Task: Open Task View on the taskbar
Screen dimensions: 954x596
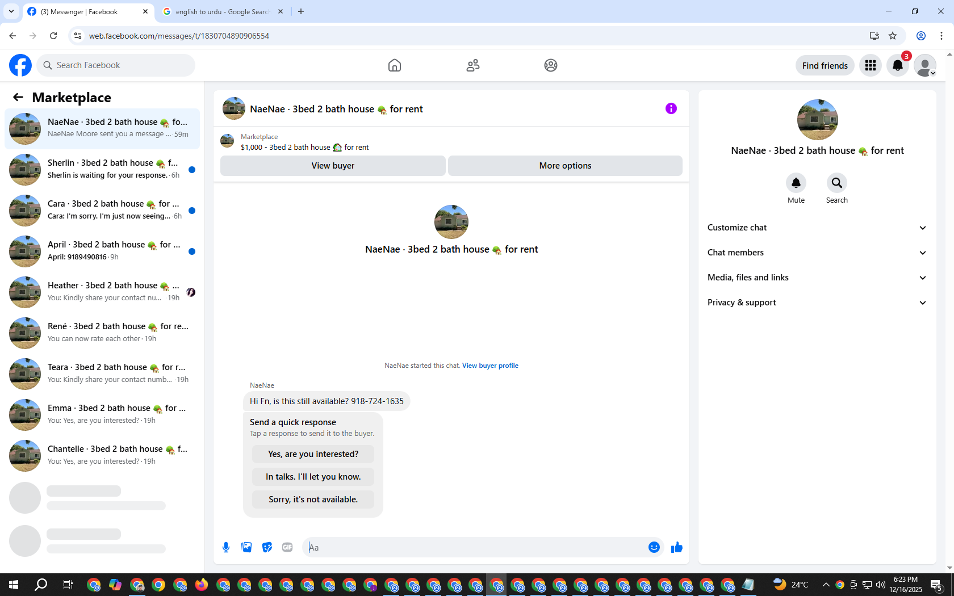Action: point(68,585)
